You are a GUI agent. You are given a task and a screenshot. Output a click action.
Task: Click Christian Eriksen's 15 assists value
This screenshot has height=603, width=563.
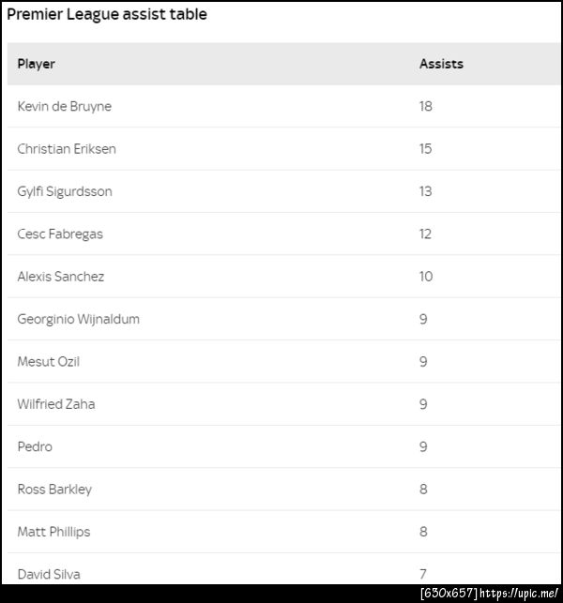click(x=426, y=149)
